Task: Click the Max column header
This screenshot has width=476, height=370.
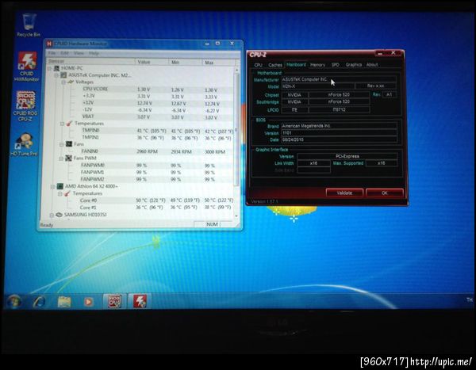Action: (x=218, y=63)
